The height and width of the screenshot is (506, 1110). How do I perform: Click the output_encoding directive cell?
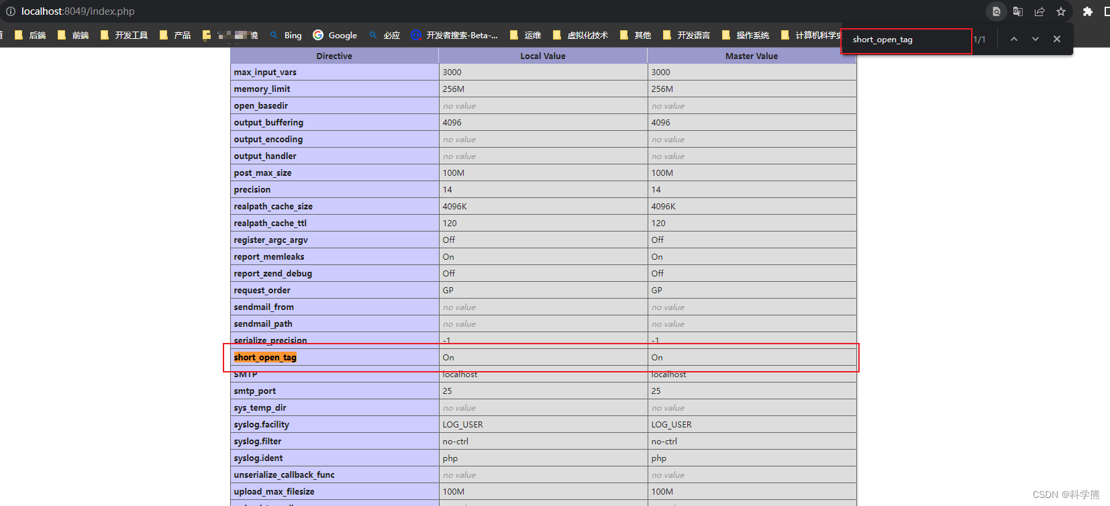[x=334, y=139]
